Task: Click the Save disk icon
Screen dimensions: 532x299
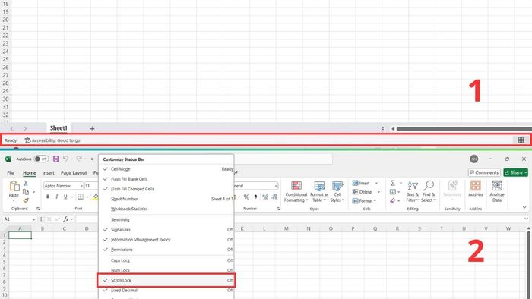Action: [x=56, y=159]
